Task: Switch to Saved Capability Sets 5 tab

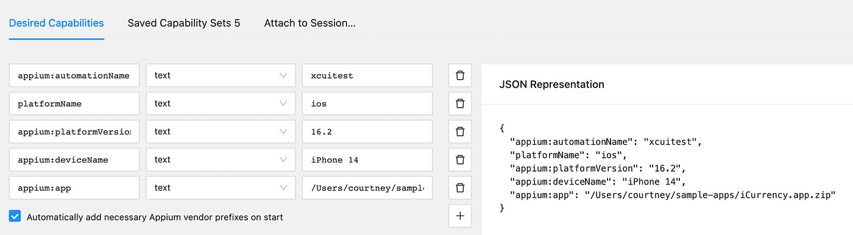Action: 184,23
